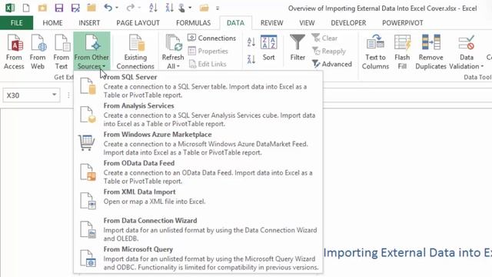
Task: Sort Z to A descending
Action: pyautogui.click(x=251, y=59)
